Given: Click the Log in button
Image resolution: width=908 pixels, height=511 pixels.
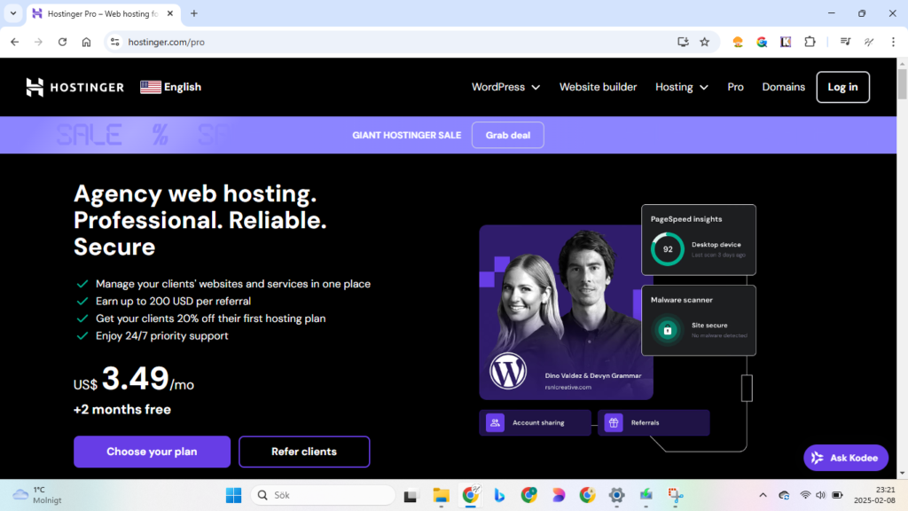Looking at the screenshot, I should click(x=842, y=87).
